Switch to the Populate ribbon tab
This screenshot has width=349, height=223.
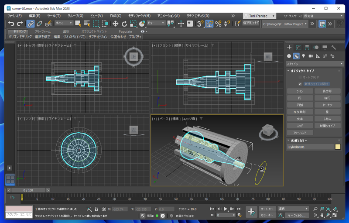click(x=125, y=31)
